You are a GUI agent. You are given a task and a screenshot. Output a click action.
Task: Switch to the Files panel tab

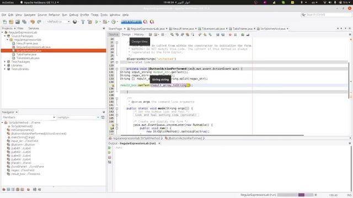point(20,28)
